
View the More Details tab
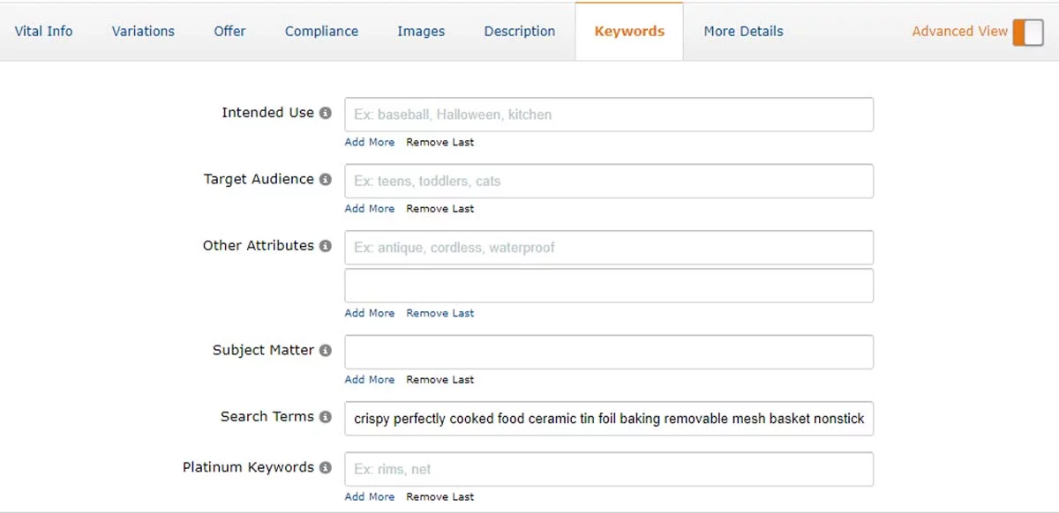(x=742, y=30)
